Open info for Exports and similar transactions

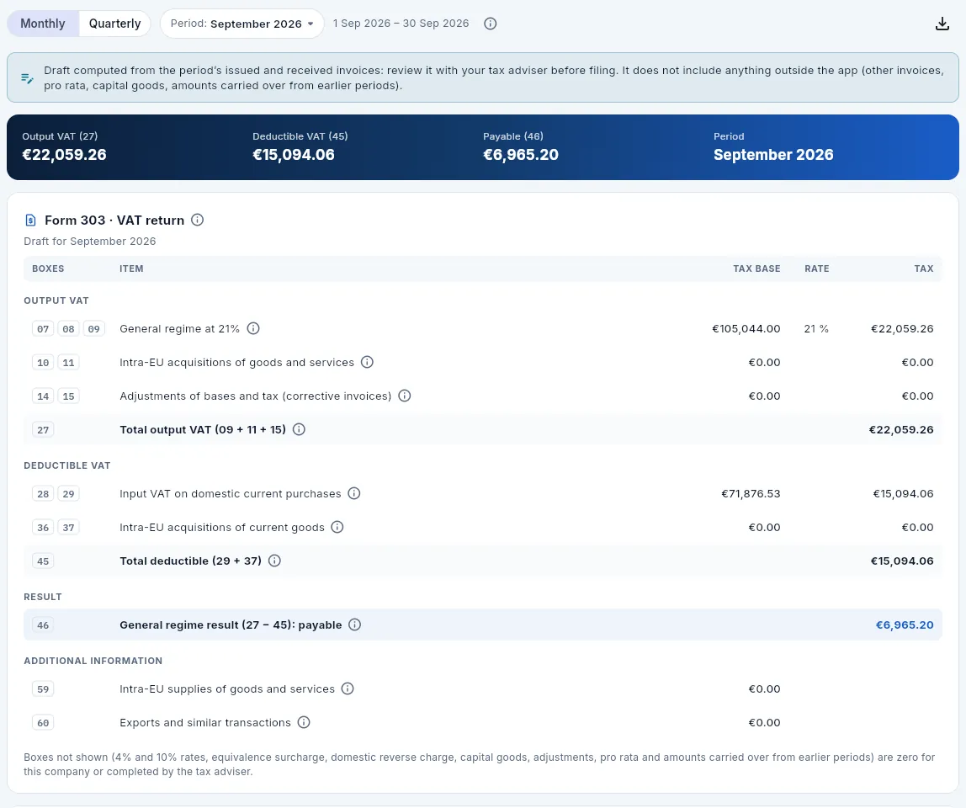(304, 722)
